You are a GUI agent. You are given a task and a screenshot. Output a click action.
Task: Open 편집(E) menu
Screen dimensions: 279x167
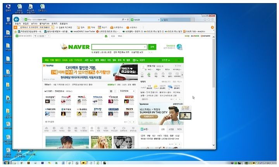26,24
